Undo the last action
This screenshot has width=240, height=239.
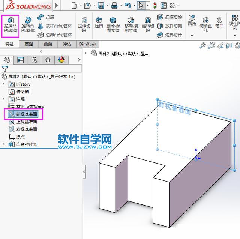[127, 6]
